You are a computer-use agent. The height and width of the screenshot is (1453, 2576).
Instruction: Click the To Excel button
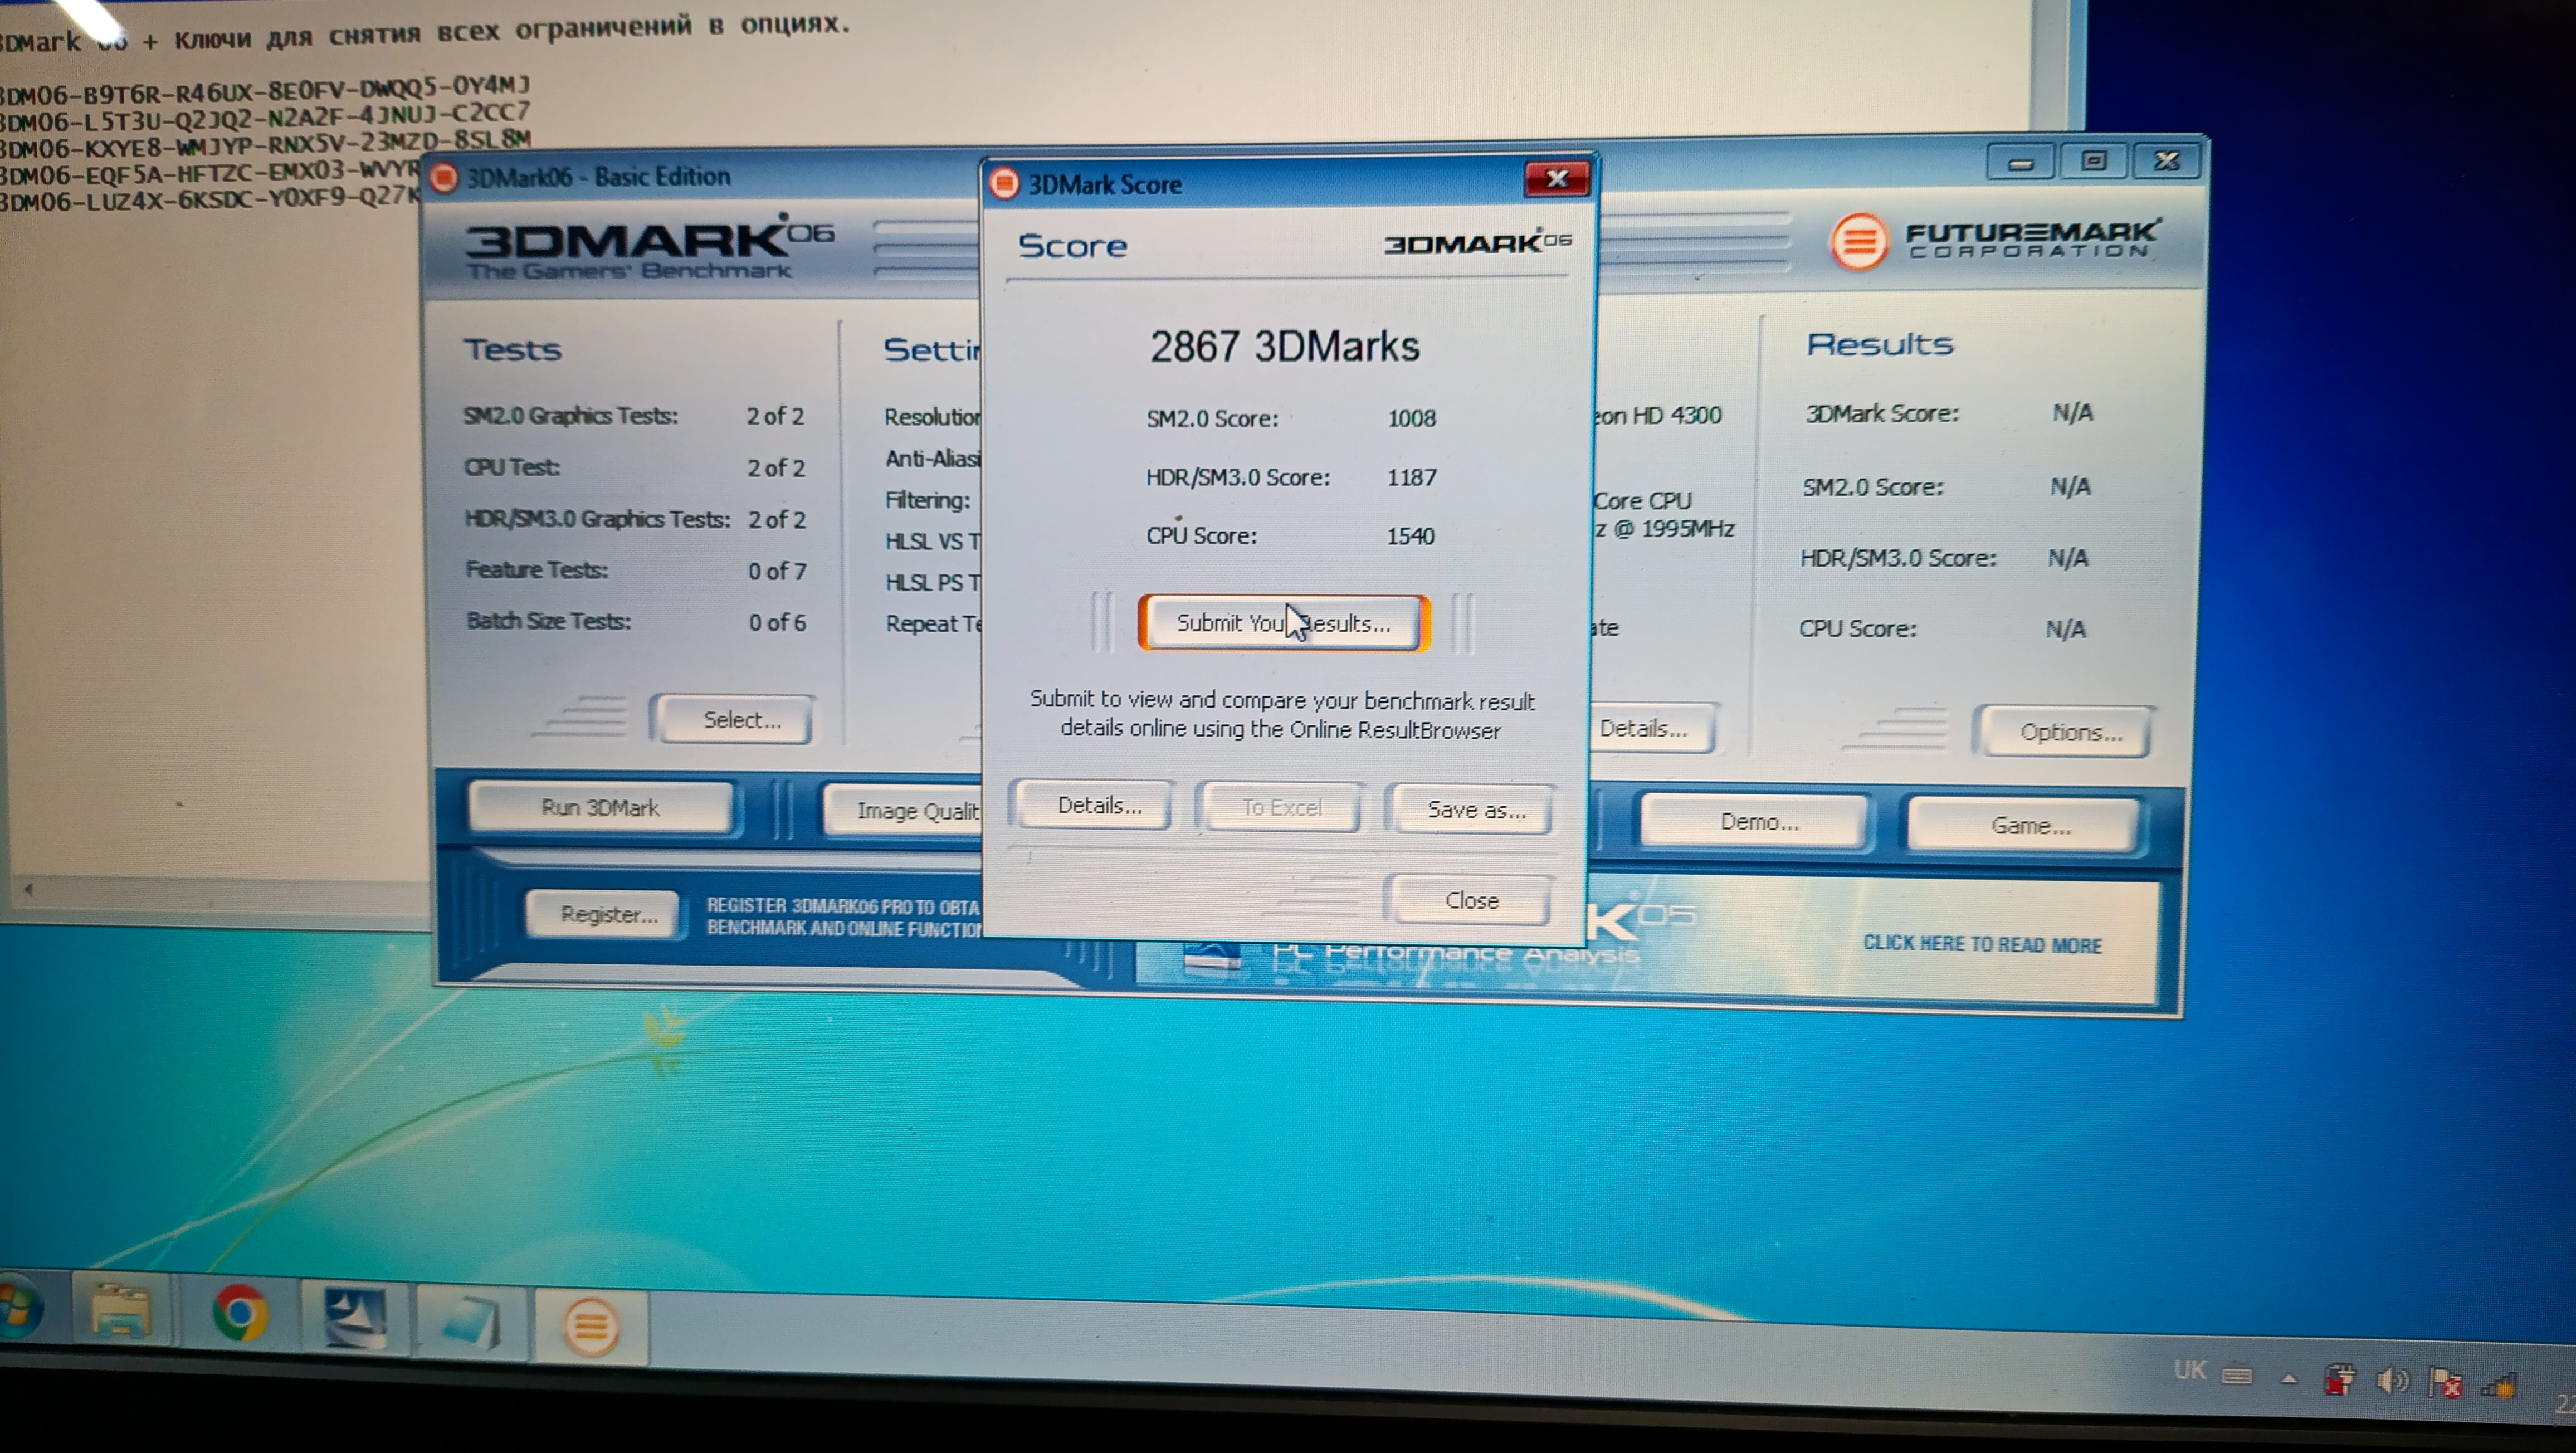[1281, 807]
